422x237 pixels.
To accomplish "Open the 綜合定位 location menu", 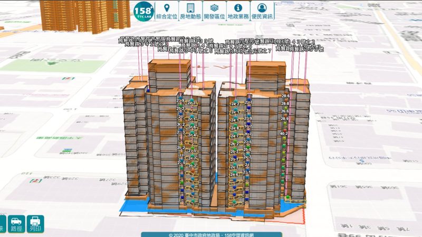I will tap(167, 11).
